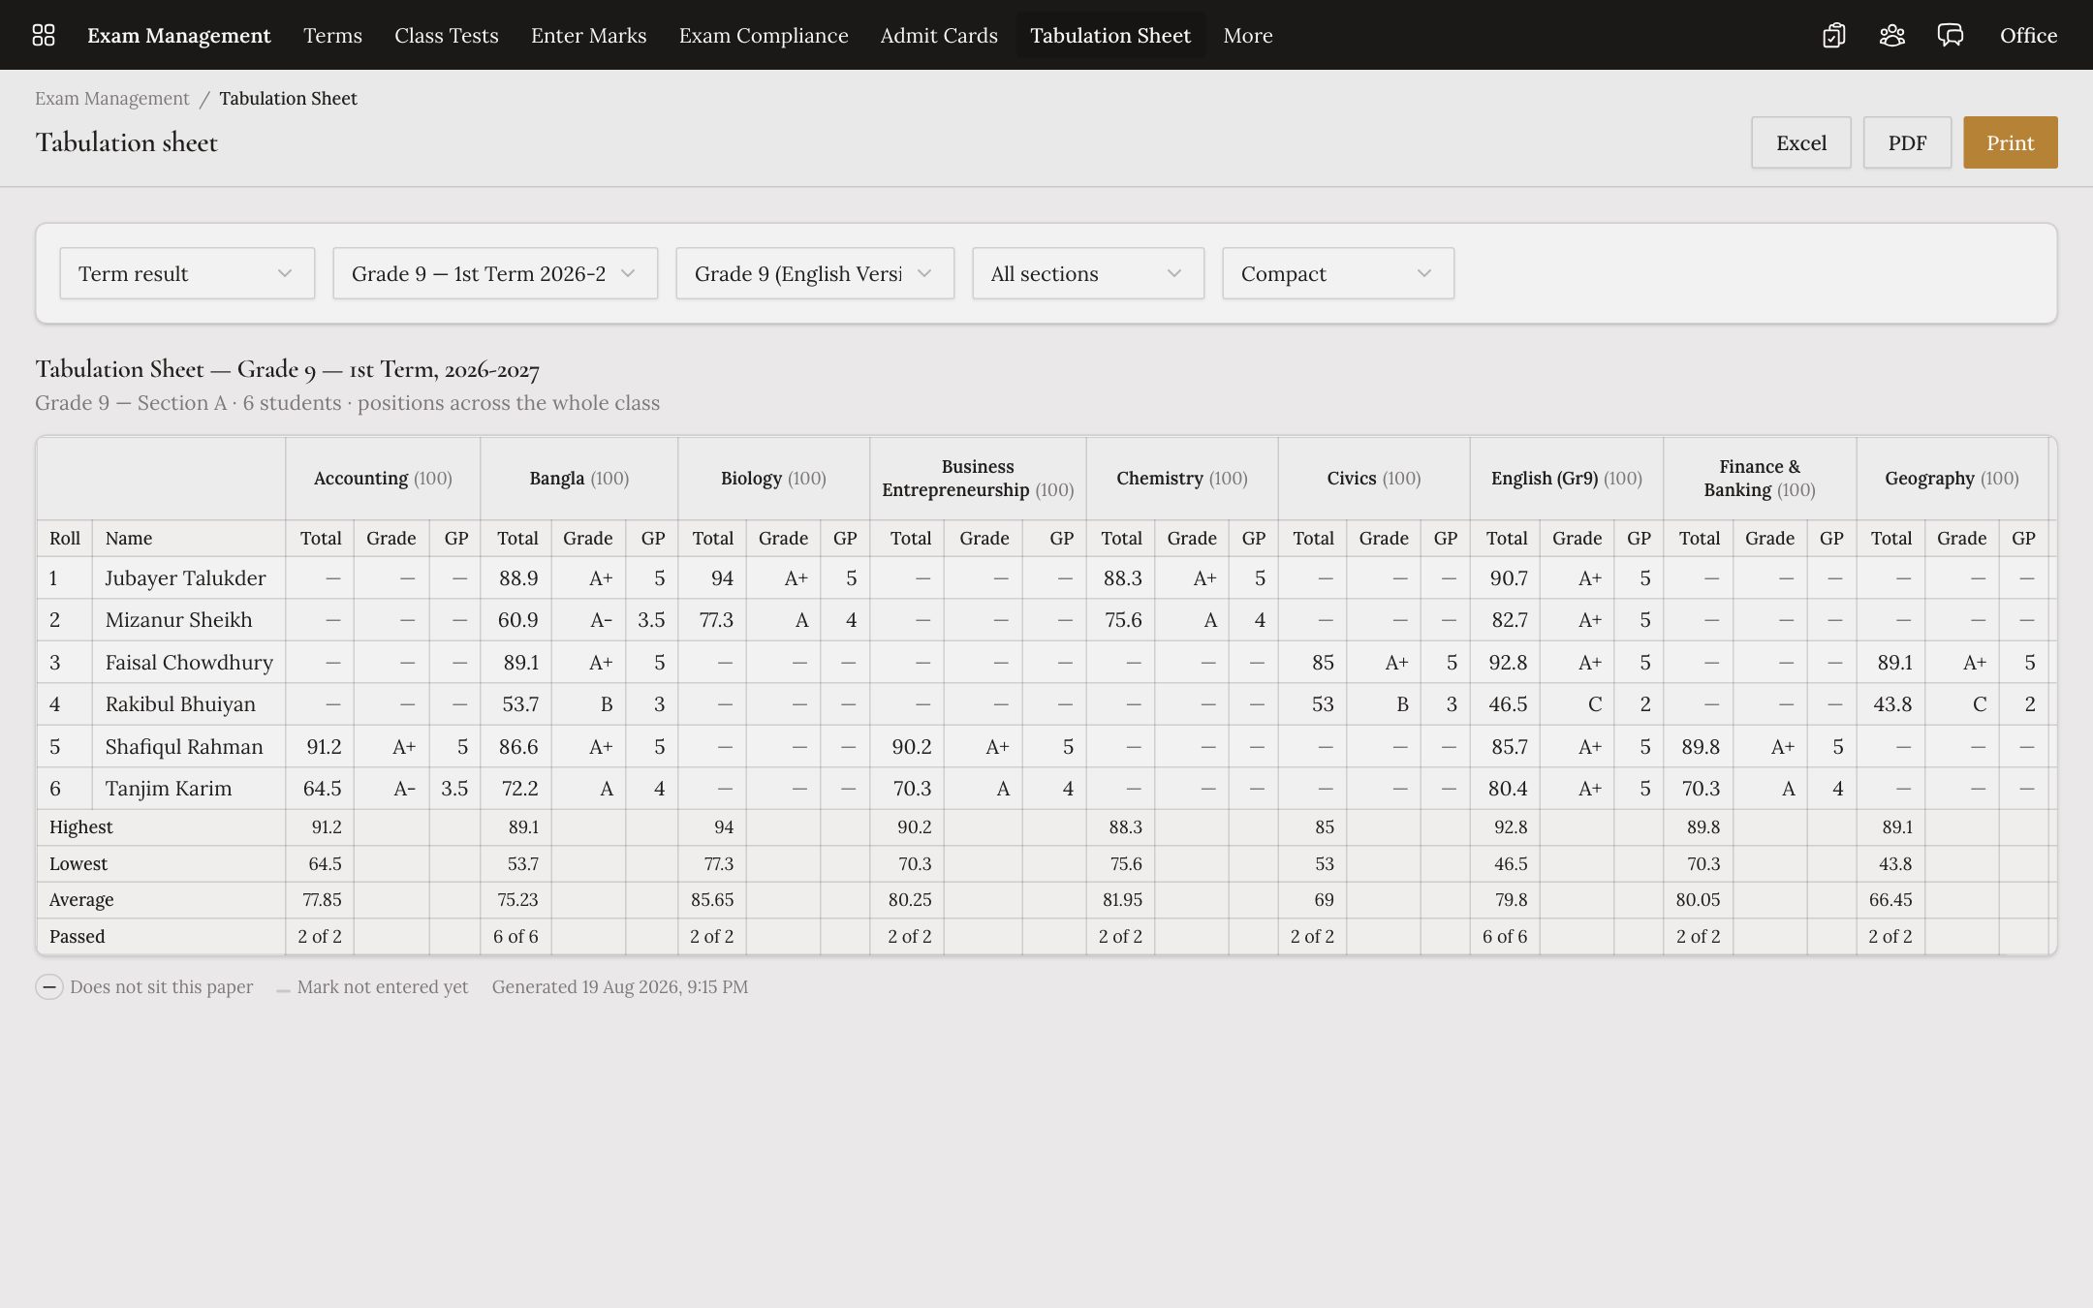This screenshot has height=1308, width=2093.
Task: Export the sheet to Excel
Action: (1801, 142)
